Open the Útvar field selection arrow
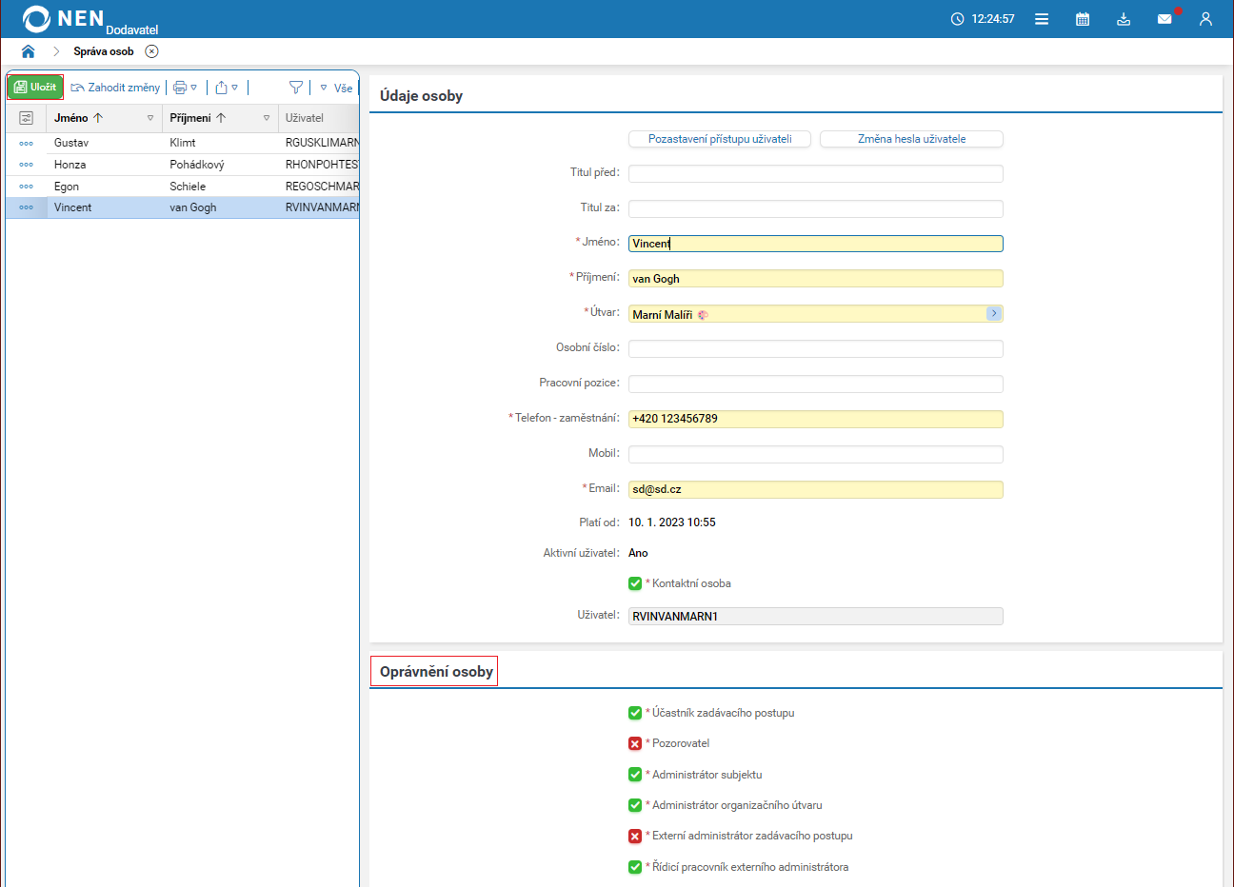Screen dimensions: 1234x887 (993, 313)
